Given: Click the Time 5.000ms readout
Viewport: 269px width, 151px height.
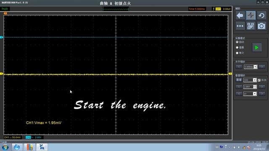Looking at the screenshot, I should (197, 9).
